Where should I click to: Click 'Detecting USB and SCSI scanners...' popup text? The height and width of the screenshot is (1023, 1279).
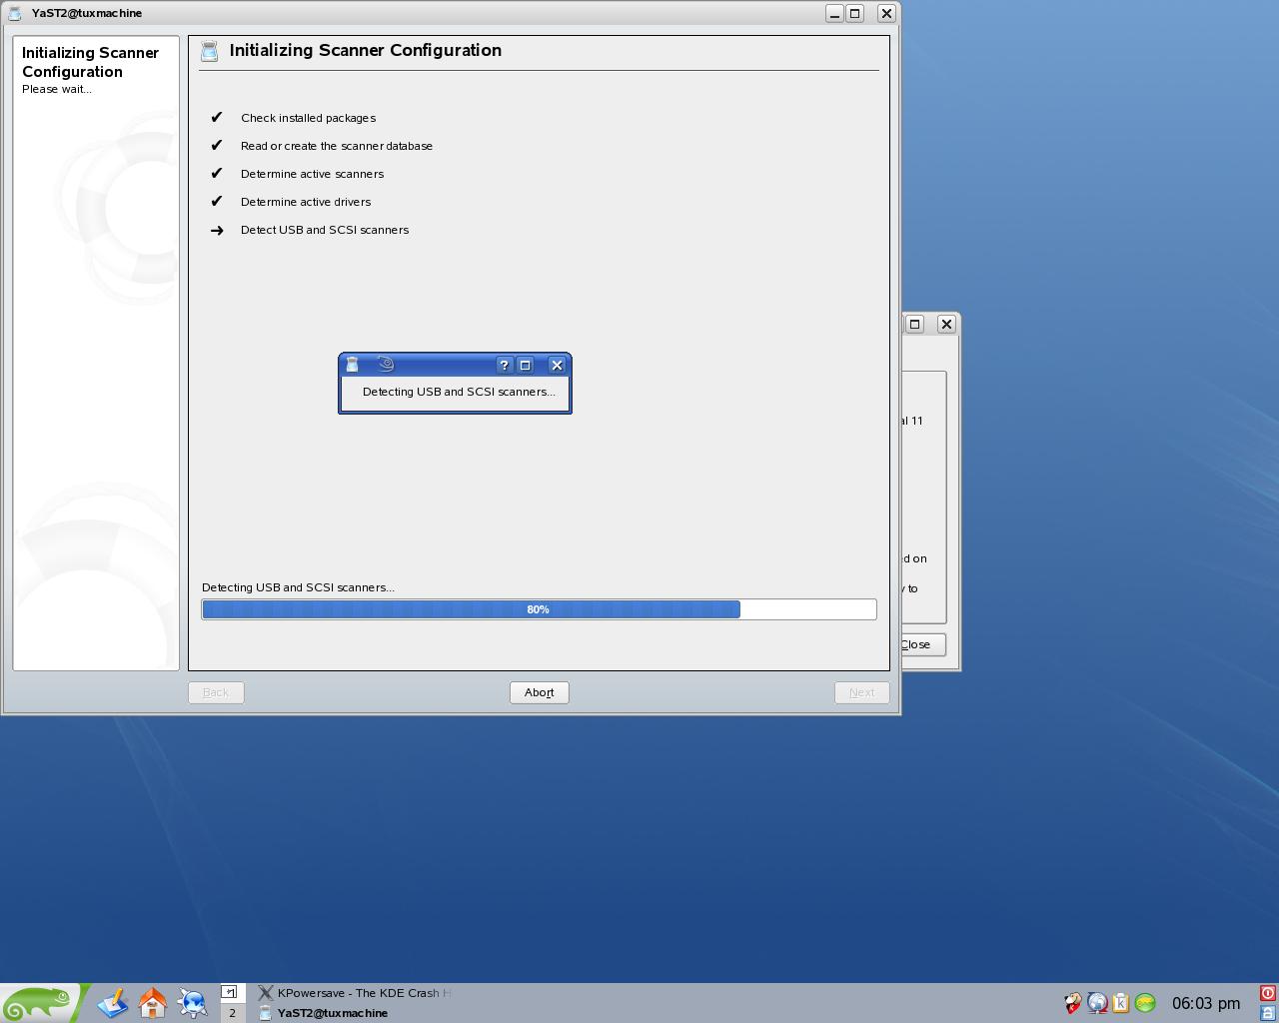459,392
